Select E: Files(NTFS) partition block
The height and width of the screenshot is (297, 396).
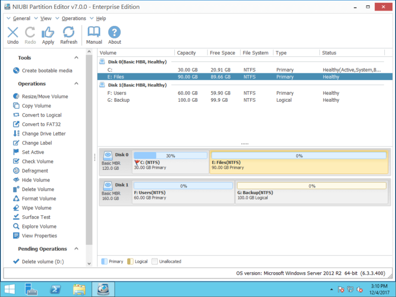[299, 162]
